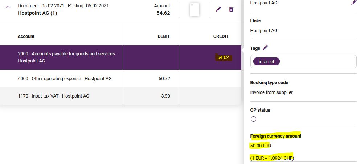Select the 6000 Other operating expense row
This screenshot has height=164, width=361.
[121, 78]
